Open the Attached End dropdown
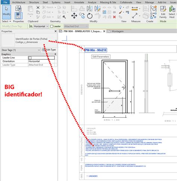Image resolution: width=177 pixels, height=181 pixels. click(76, 26)
